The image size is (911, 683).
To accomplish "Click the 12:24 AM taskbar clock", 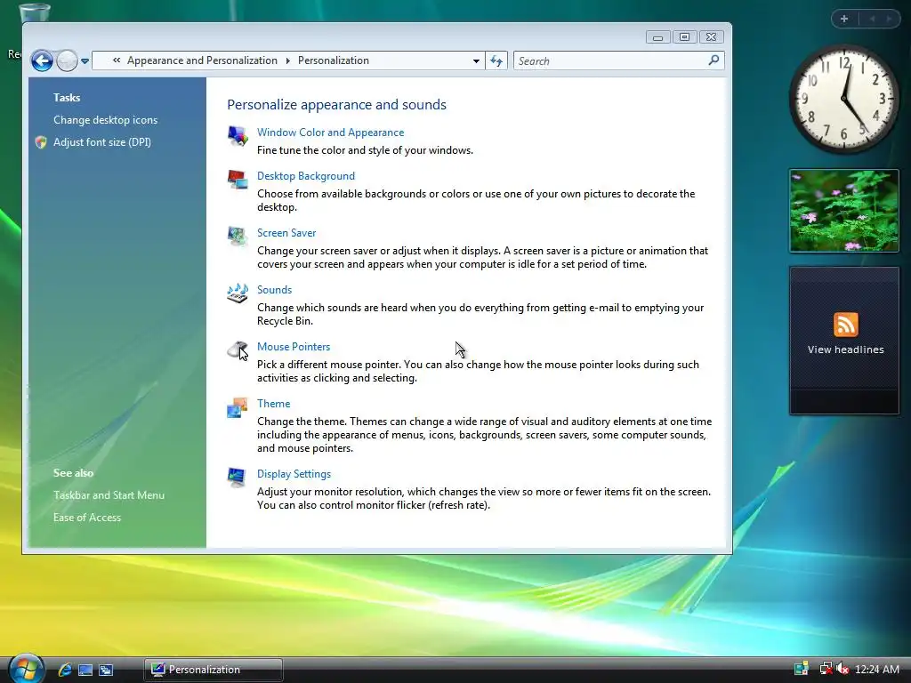I will [877, 670].
